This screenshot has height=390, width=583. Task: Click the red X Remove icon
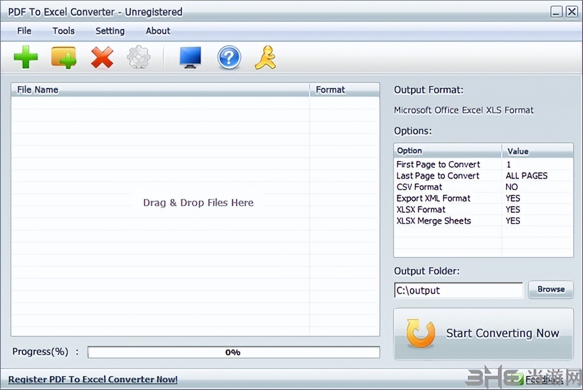tap(102, 57)
